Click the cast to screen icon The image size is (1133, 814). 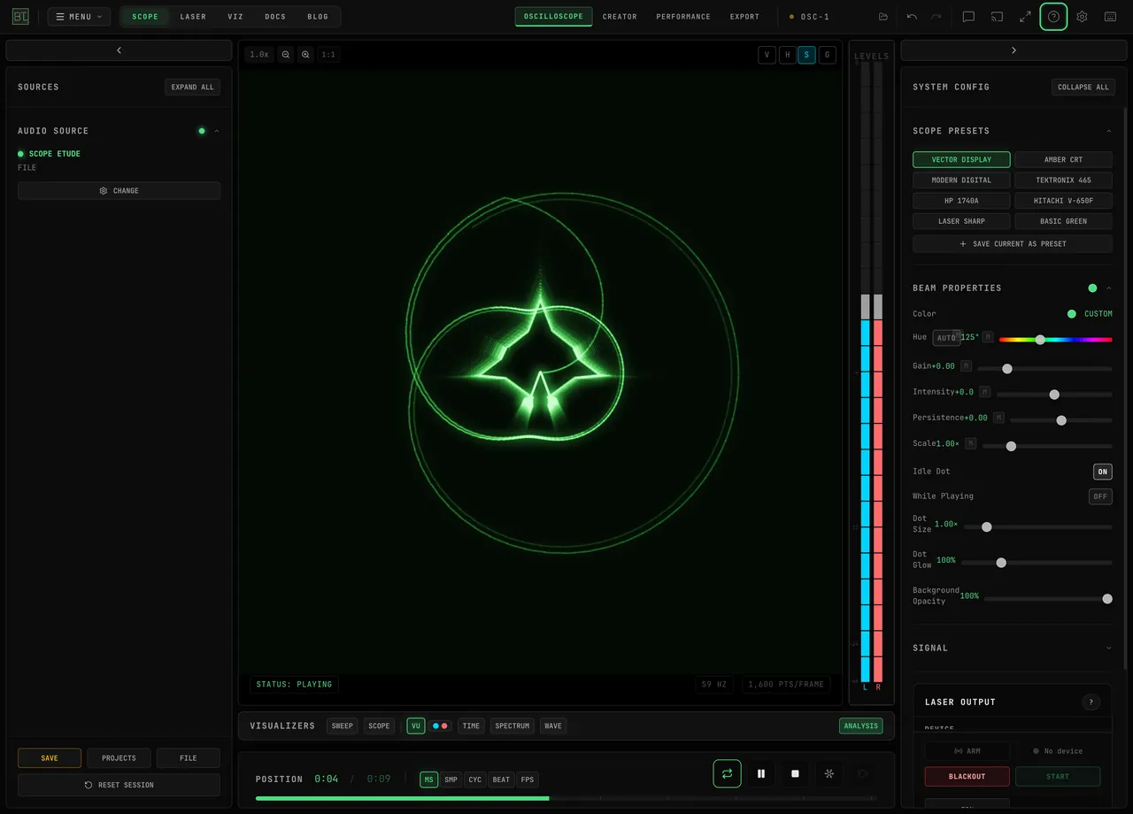click(997, 17)
